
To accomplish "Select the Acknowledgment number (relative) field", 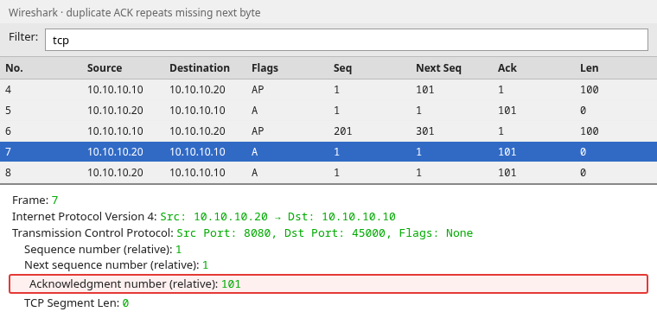I will [x=328, y=284].
